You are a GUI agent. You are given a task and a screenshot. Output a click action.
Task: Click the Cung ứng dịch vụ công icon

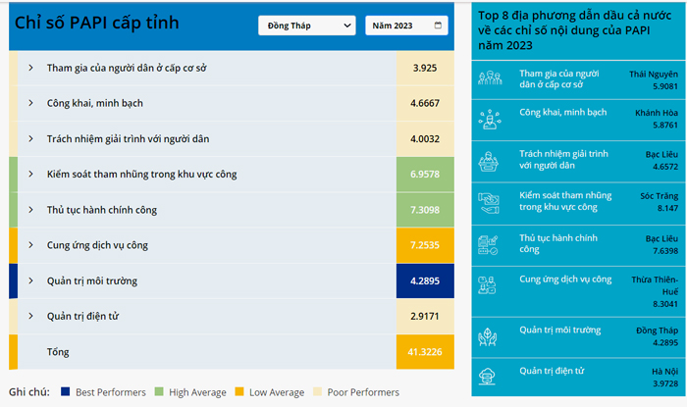pyautogui.click(x=488, y=284)
